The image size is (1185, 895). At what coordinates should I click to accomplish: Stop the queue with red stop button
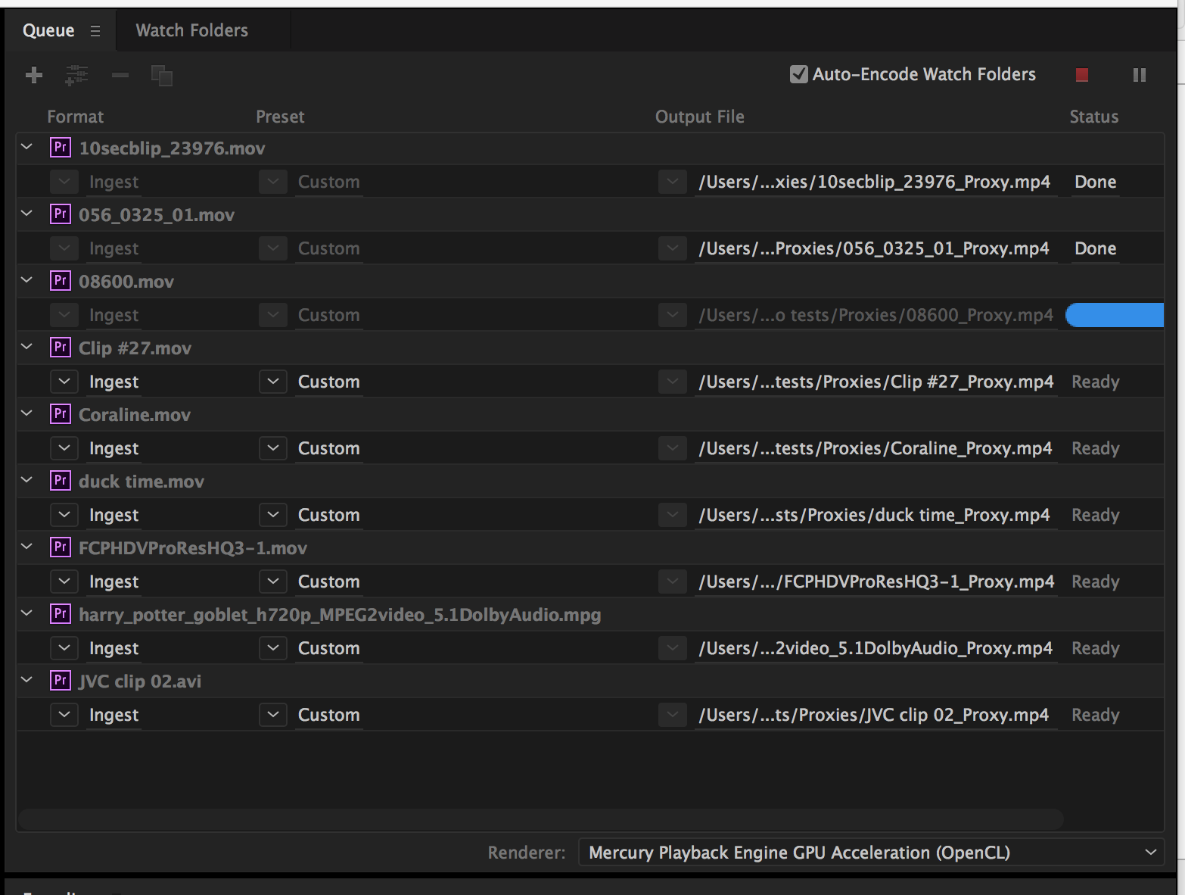(1082, 75)
